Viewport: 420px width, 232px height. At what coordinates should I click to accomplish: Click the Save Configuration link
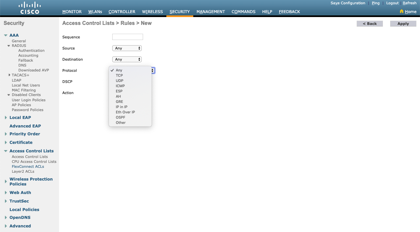pyautogui.click(x=348, y=3)
